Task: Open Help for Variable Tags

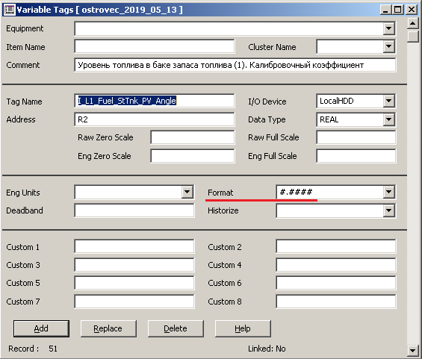Action: coord(243,328)
